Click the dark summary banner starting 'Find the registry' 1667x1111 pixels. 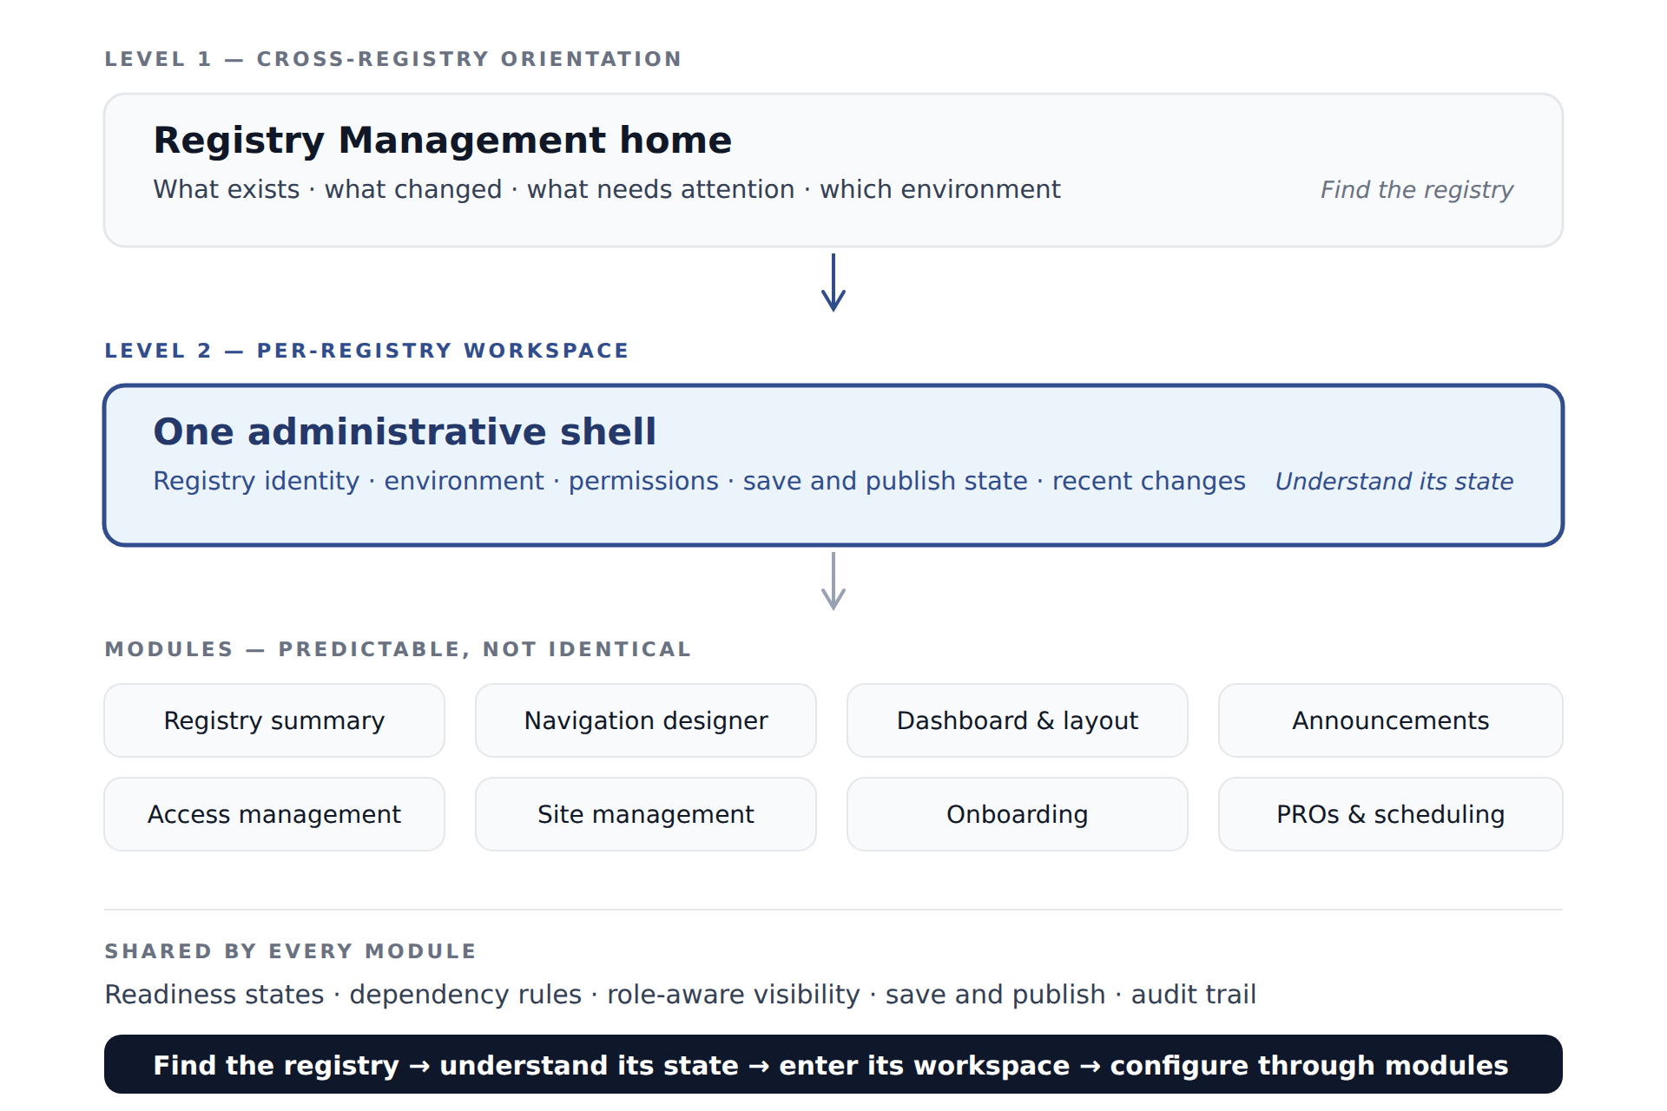[x=833, y=1064]
